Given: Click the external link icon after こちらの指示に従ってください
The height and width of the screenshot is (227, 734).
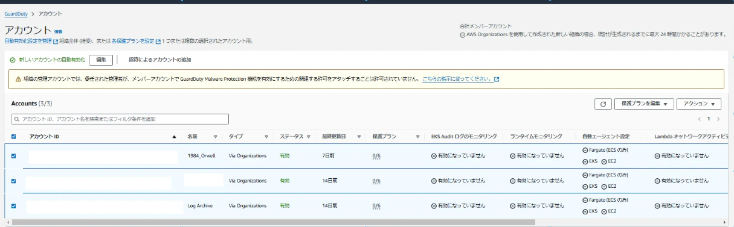Looking at the screenshot, I should coord(497,79).
